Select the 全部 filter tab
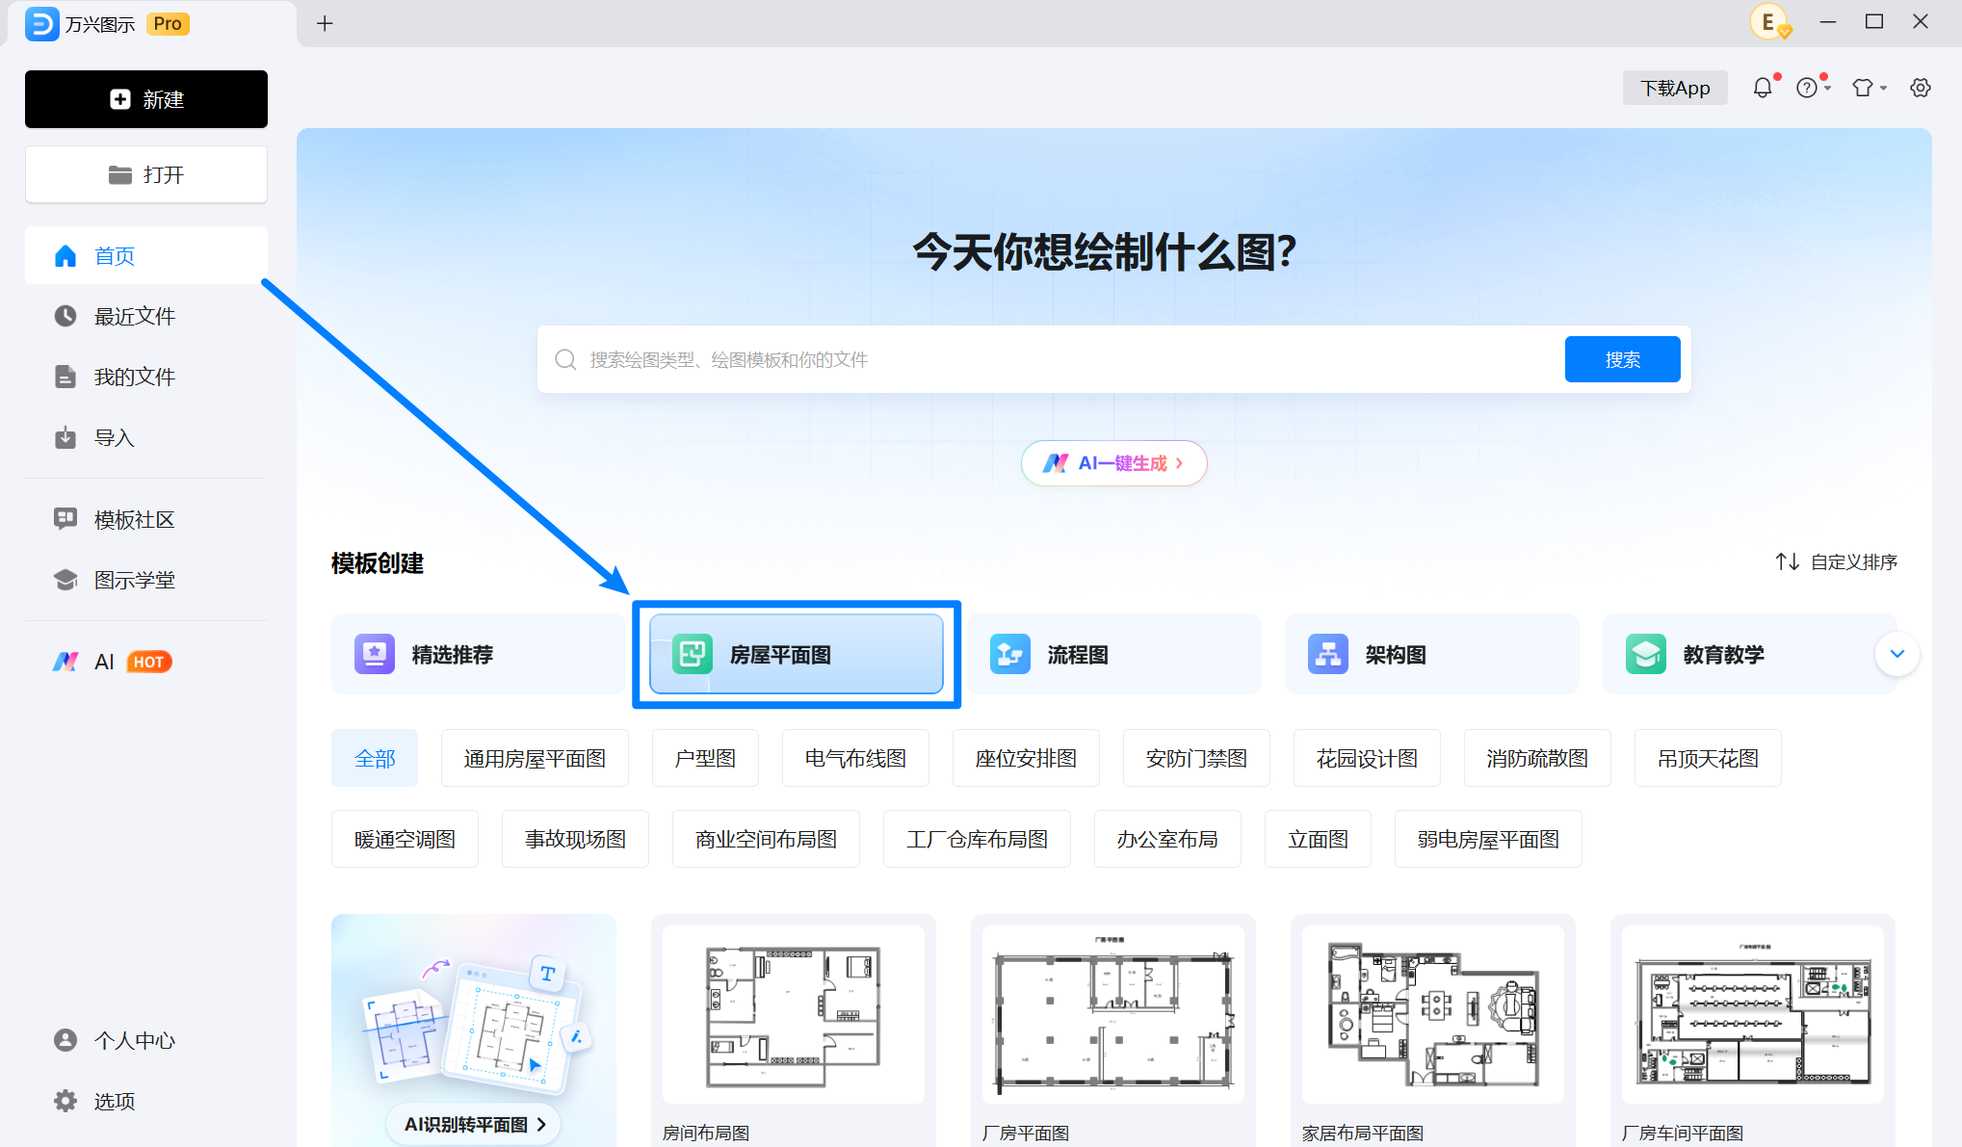The height and width of the screenshot is (1147, 1962). click(x=375, y=758)
